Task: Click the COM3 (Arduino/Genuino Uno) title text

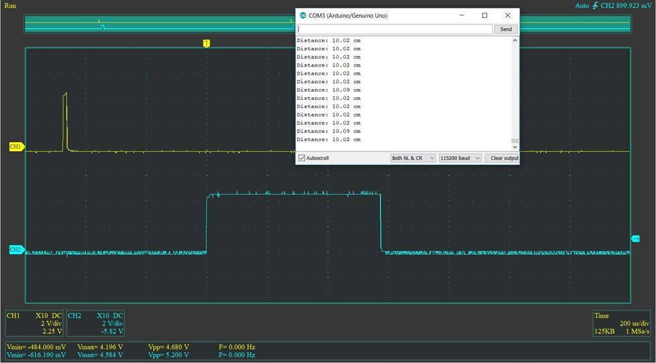Action: click(348, 15)
